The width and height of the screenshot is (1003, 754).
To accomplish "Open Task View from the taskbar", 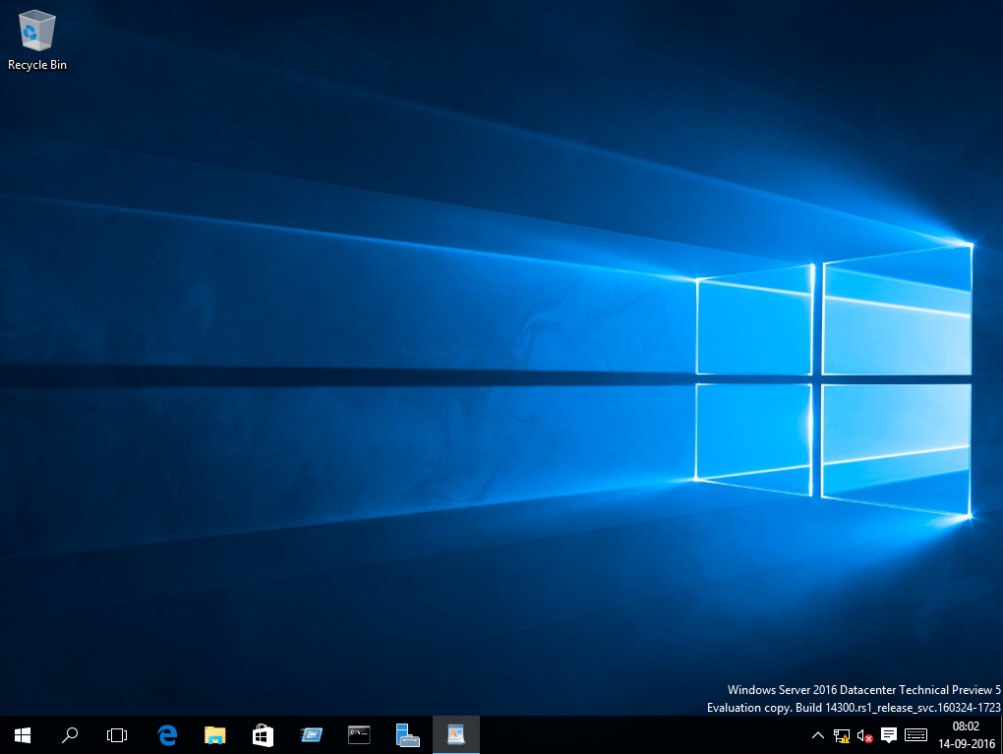I will click(x=117, y=735).
